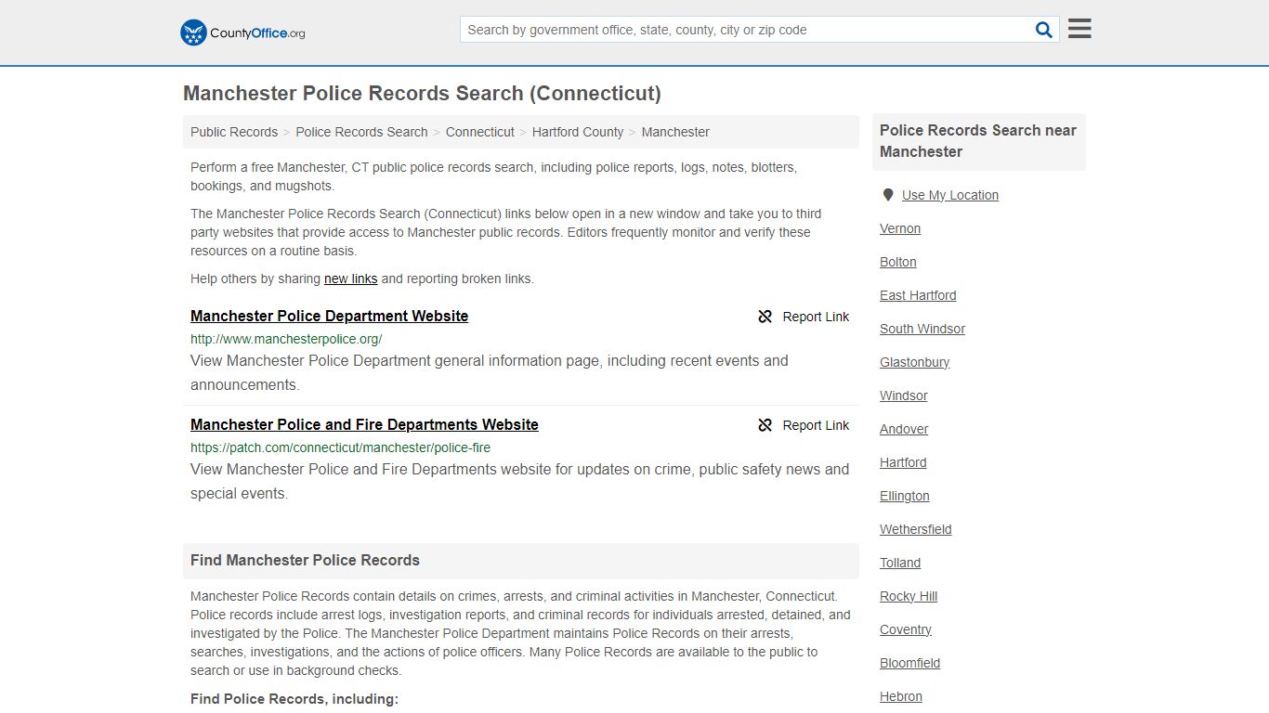
Task: Open the hamburger menu icon
Action: pyautogui.click(x=1079, y=29)
